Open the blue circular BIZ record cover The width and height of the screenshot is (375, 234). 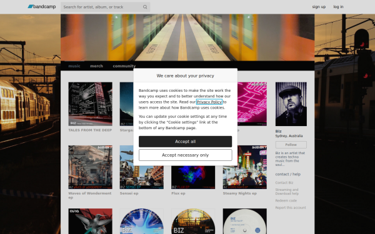coord(142,222)
